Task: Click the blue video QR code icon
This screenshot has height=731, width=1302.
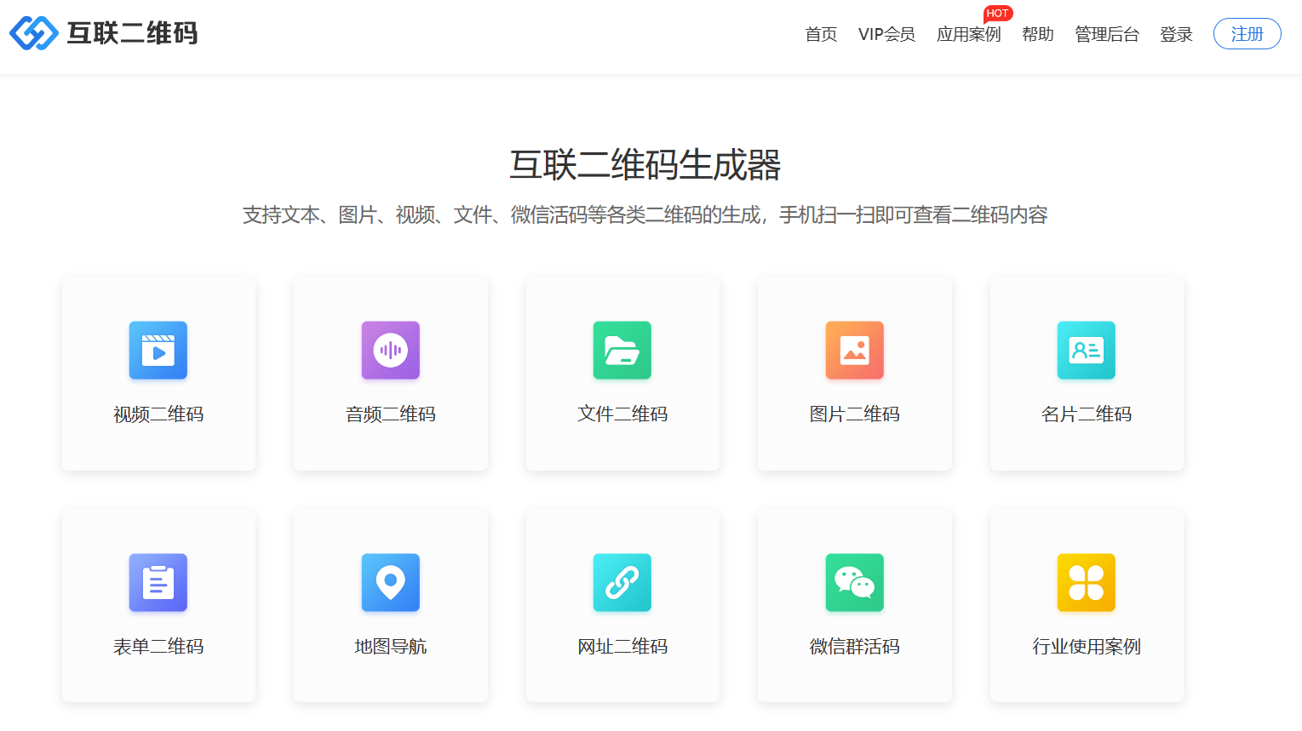Action: coord(158,350)
